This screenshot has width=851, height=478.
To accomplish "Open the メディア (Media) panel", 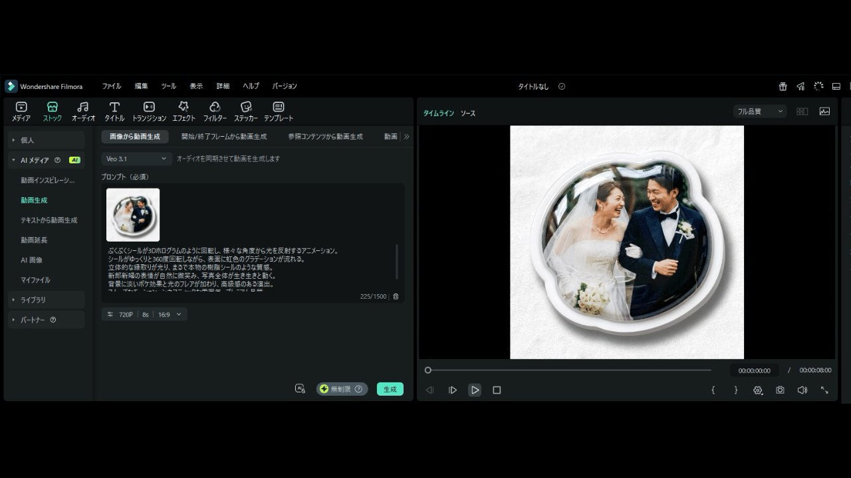I will click(x=21, y=111).
